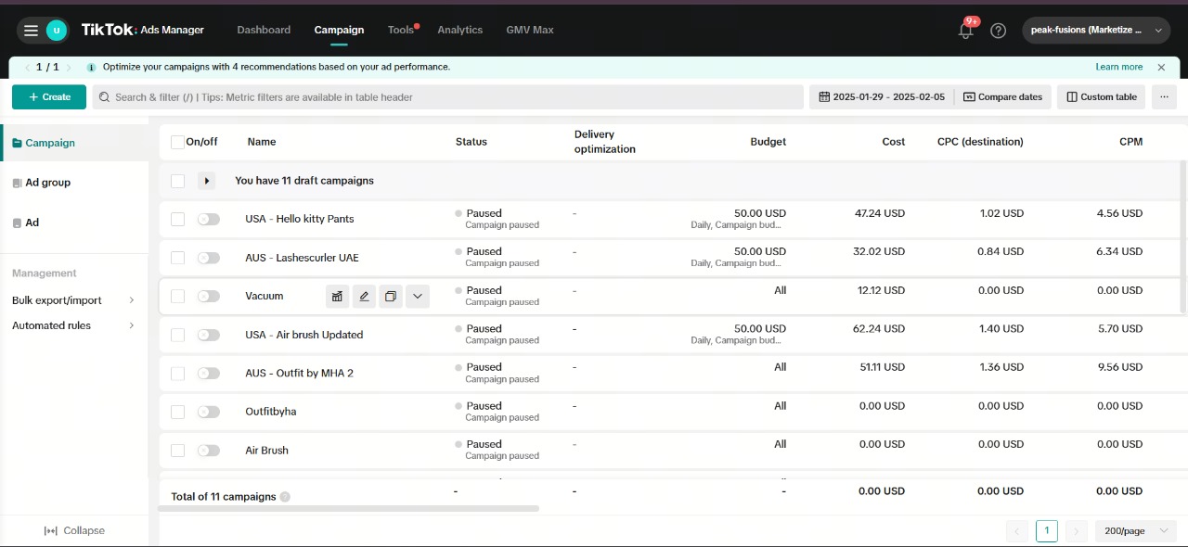Click Compare dates button

point(1003,97)
